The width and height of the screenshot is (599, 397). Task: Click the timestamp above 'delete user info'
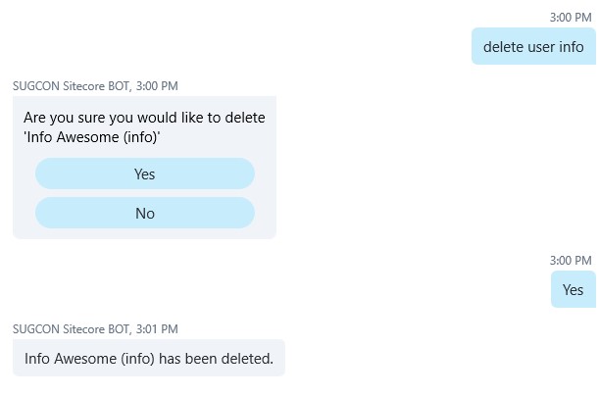tap(571, 18)
